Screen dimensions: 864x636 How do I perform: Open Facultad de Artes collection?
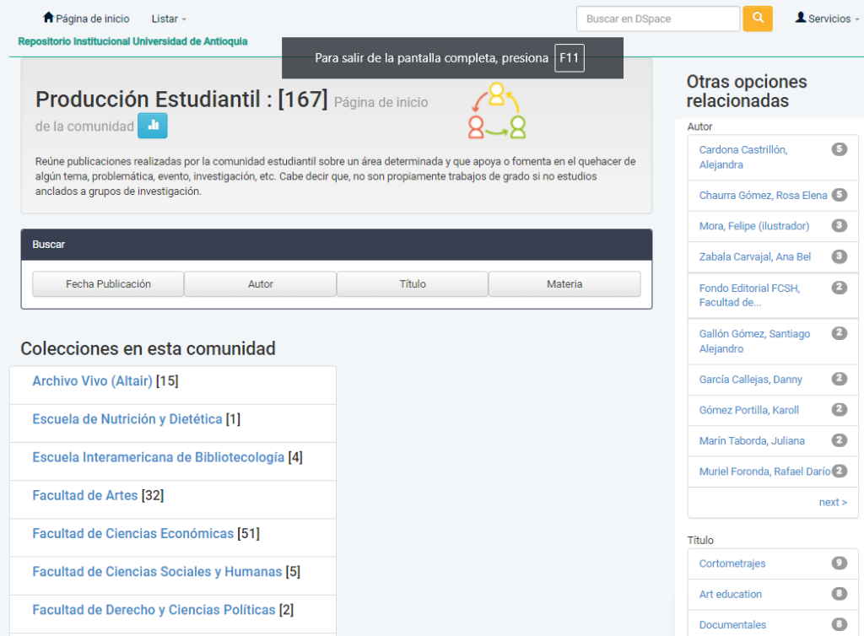85,496
